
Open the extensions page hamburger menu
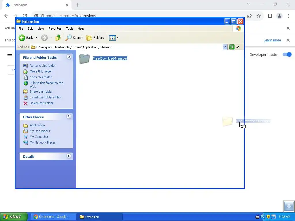(10, 54)
